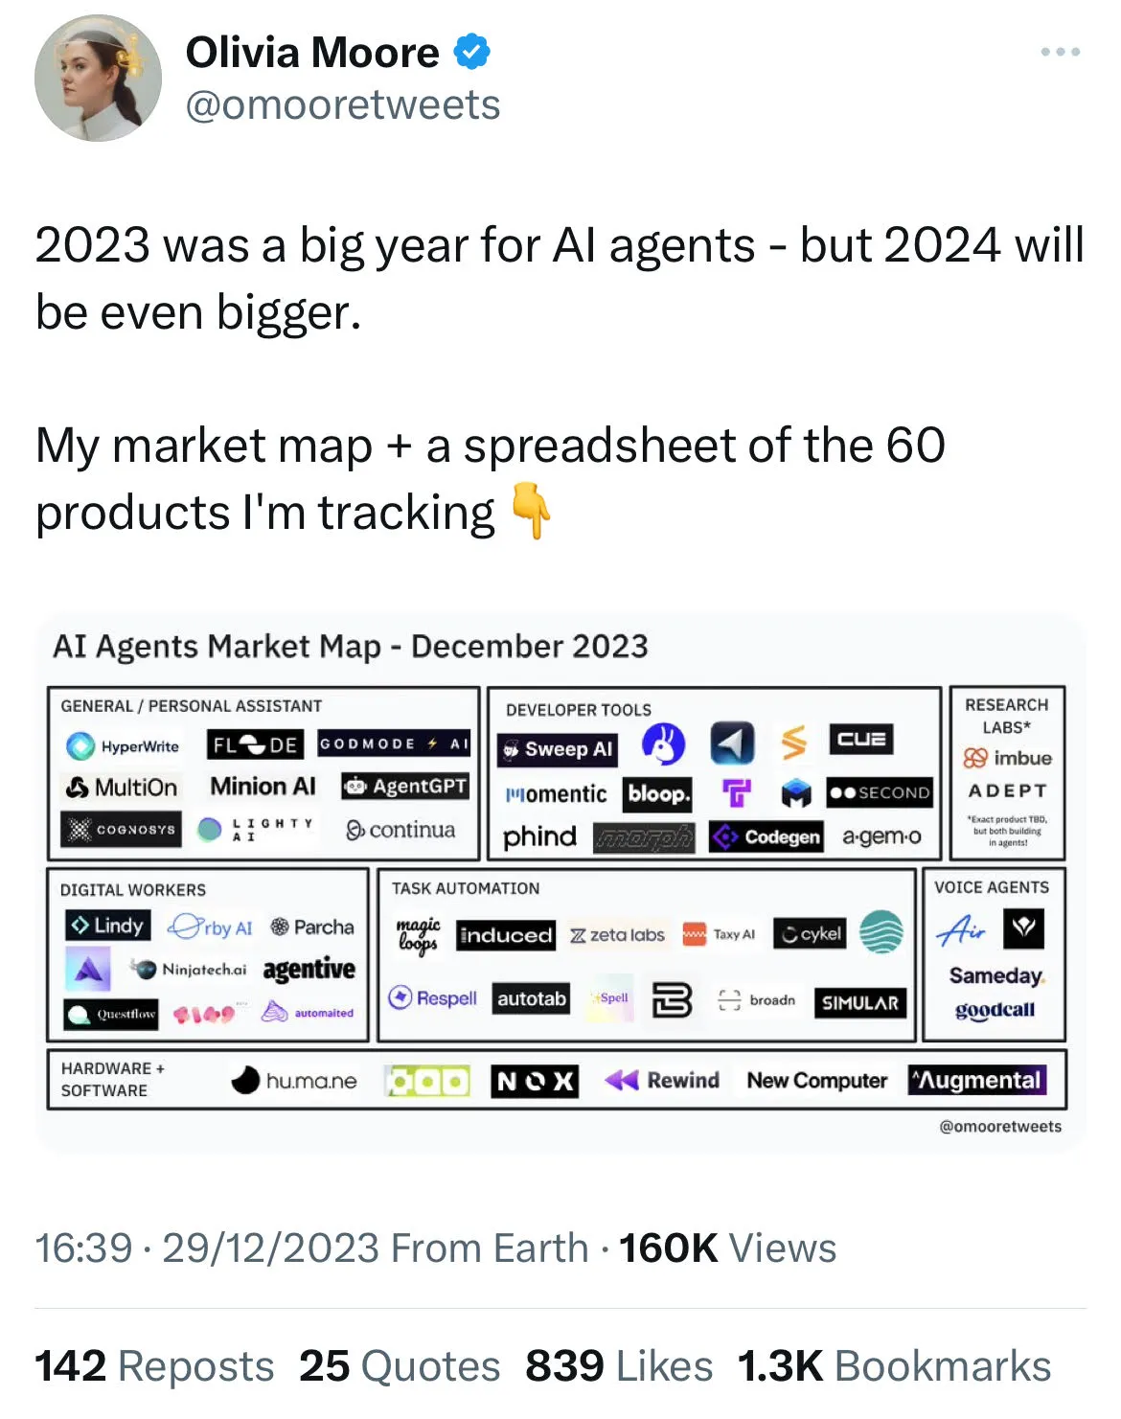
Task: Click the HyperWrite logo in the market map
Action: 123,746
